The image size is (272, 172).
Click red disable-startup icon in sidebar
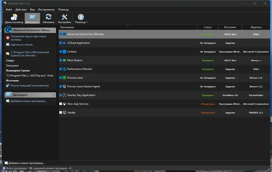click(7, 38)
